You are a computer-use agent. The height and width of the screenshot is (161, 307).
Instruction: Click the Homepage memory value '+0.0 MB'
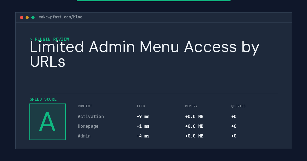pos(194,126)
